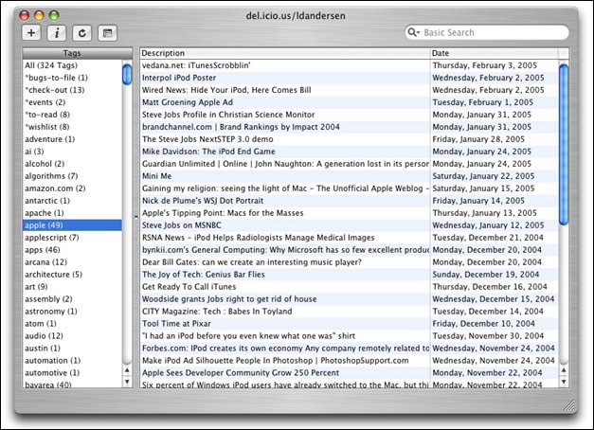594x430 pixels.
Task: Click the Tags column header
Action: click(x=78, y=53)
